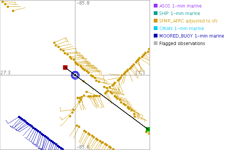Screen dimensions: 225x150
Task: Click the left 27.3 latitude label
Action: click(x=5, y=72)
